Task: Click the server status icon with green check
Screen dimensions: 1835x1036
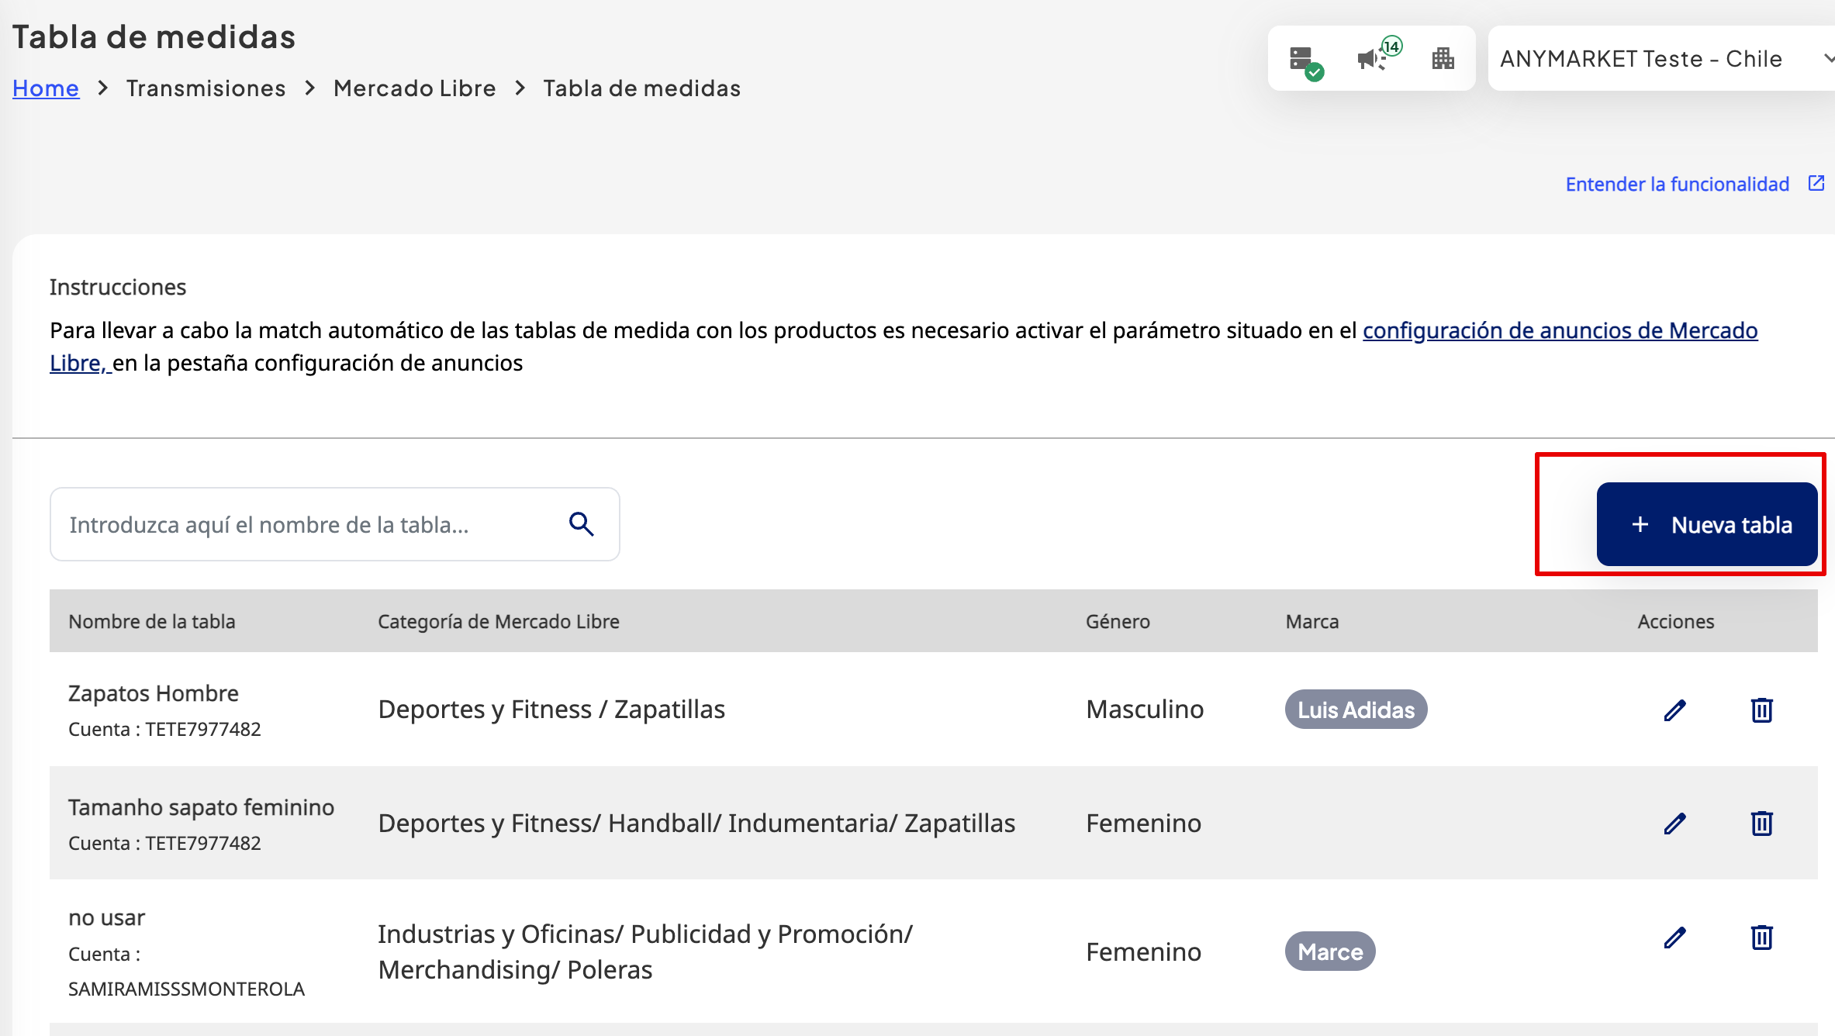Action: (x=1305, y=60)
